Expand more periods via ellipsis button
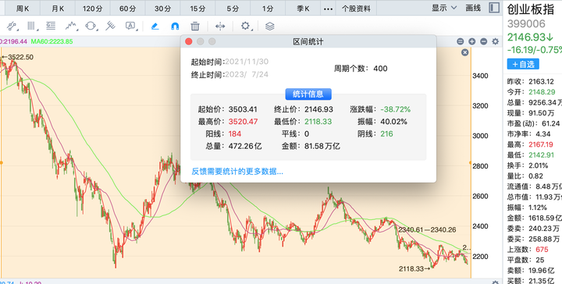The height and width of the screenshot is (284, 562). coord(328,9)
